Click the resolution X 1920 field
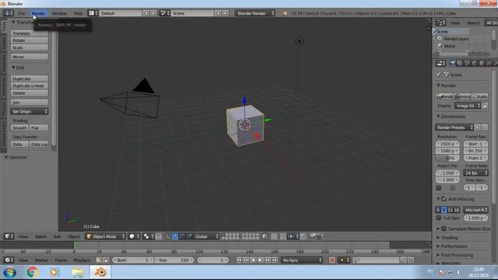The height and width of the screenshot is (280, 498). pyautogui.click(x=447, y=144)
